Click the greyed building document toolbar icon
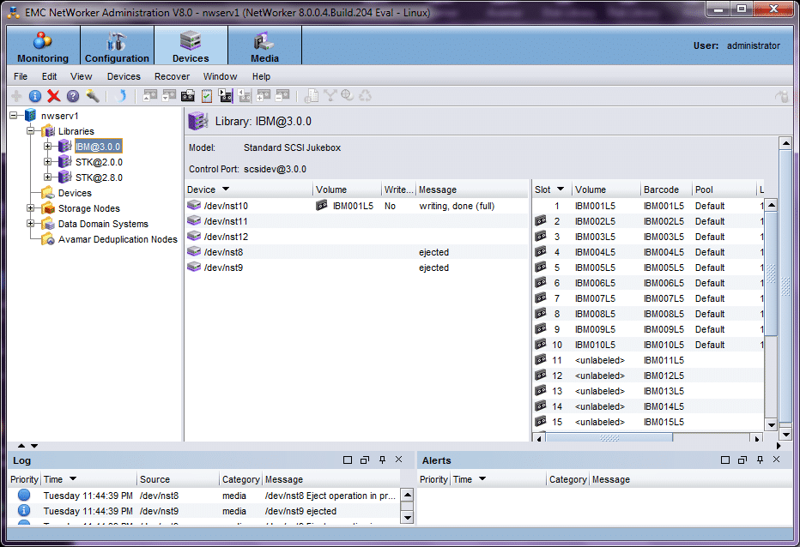The image size is (800, 547). pyautogui.click(x=312, y=96)
